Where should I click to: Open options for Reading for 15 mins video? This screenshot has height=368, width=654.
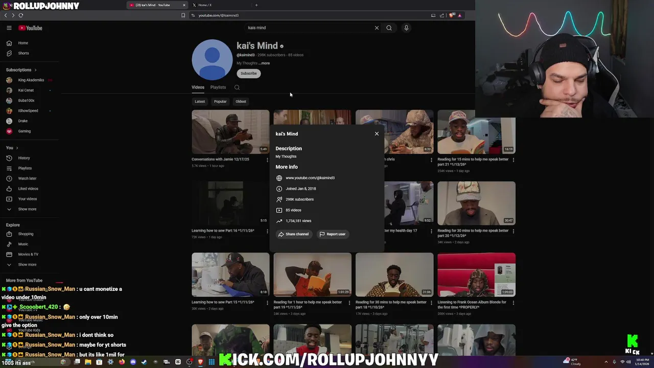pos(513,159)
